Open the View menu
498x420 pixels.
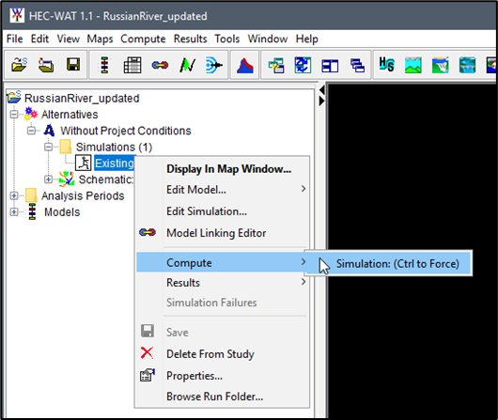click(68, 39)
